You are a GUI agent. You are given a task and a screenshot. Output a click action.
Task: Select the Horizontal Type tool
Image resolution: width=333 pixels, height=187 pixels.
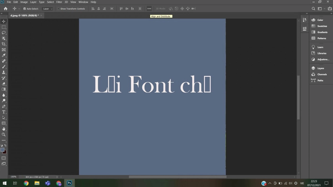[x=4, y=112]
